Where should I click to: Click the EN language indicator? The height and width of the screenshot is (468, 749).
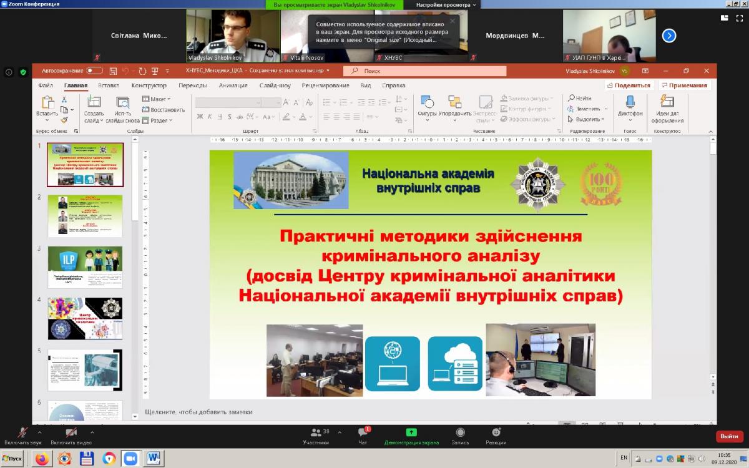624,459
